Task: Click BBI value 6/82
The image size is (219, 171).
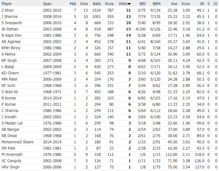Action: point(142,98)
